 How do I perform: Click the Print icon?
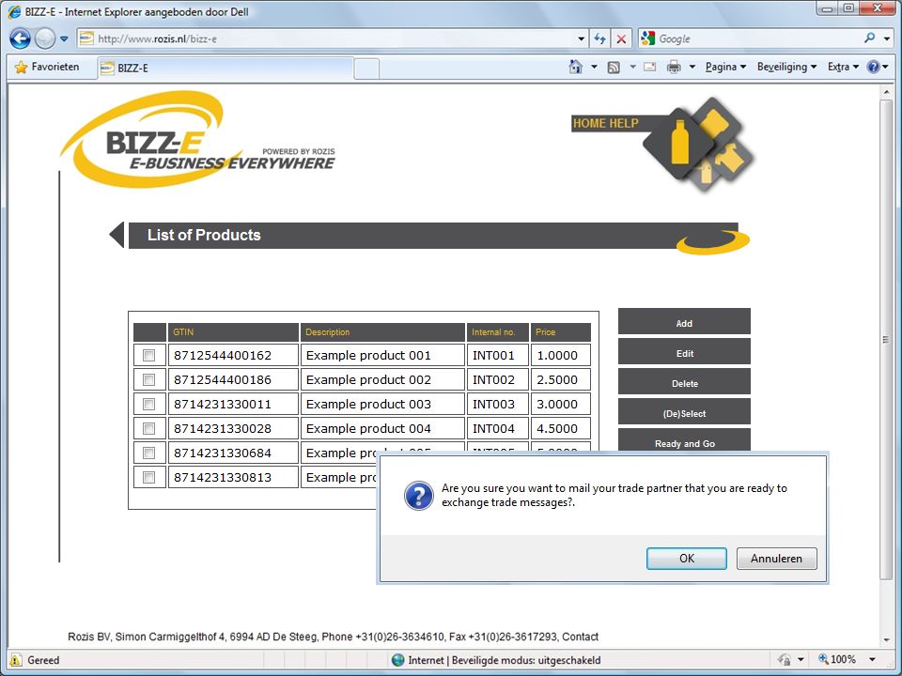pos(674,68)
